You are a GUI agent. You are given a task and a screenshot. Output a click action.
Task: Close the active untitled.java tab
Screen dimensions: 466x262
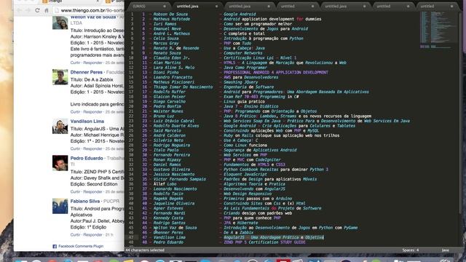[216, 7]
